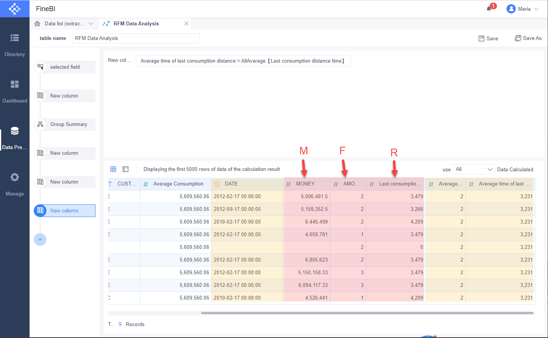
Task: Click the Displaying first 5000 rows message
Action: coord(211,169)
